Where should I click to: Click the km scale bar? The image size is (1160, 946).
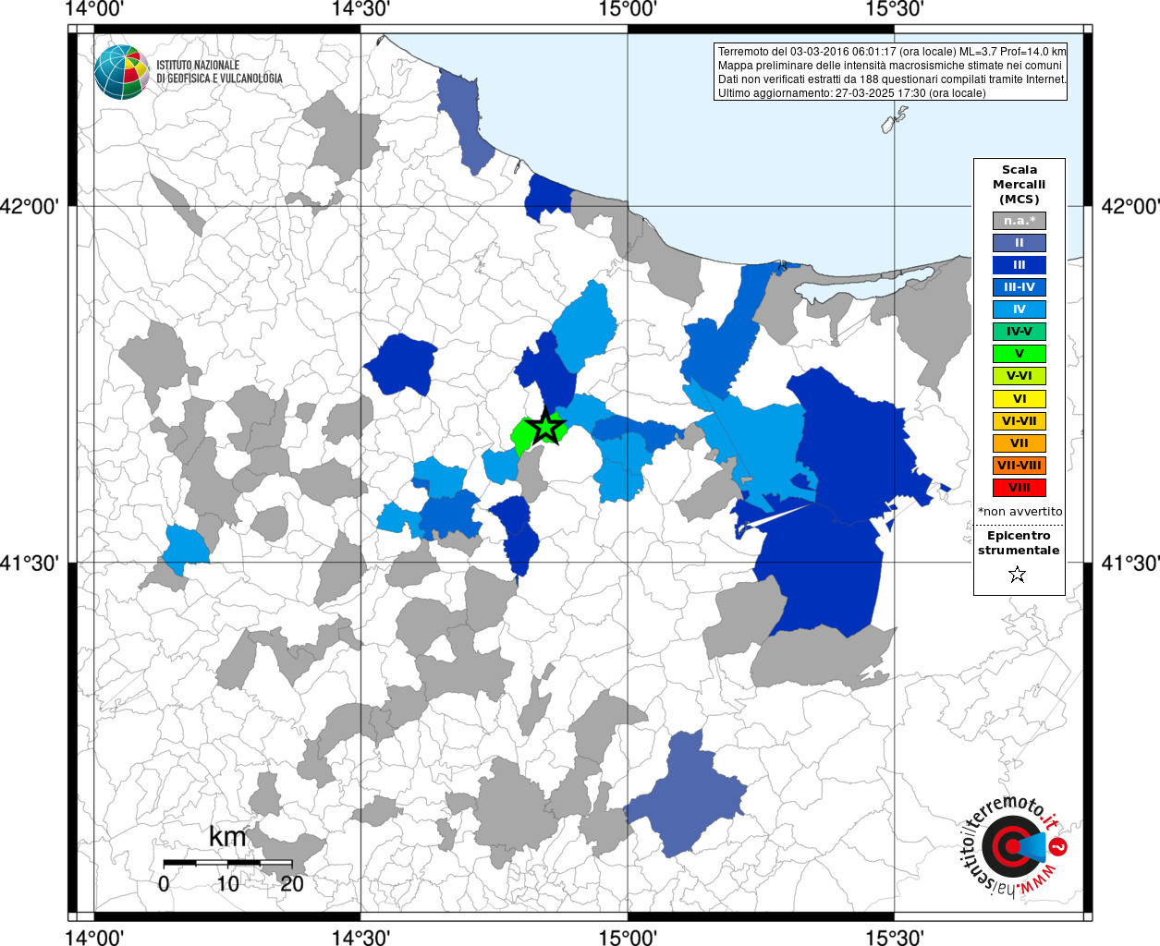pos(227,863)
